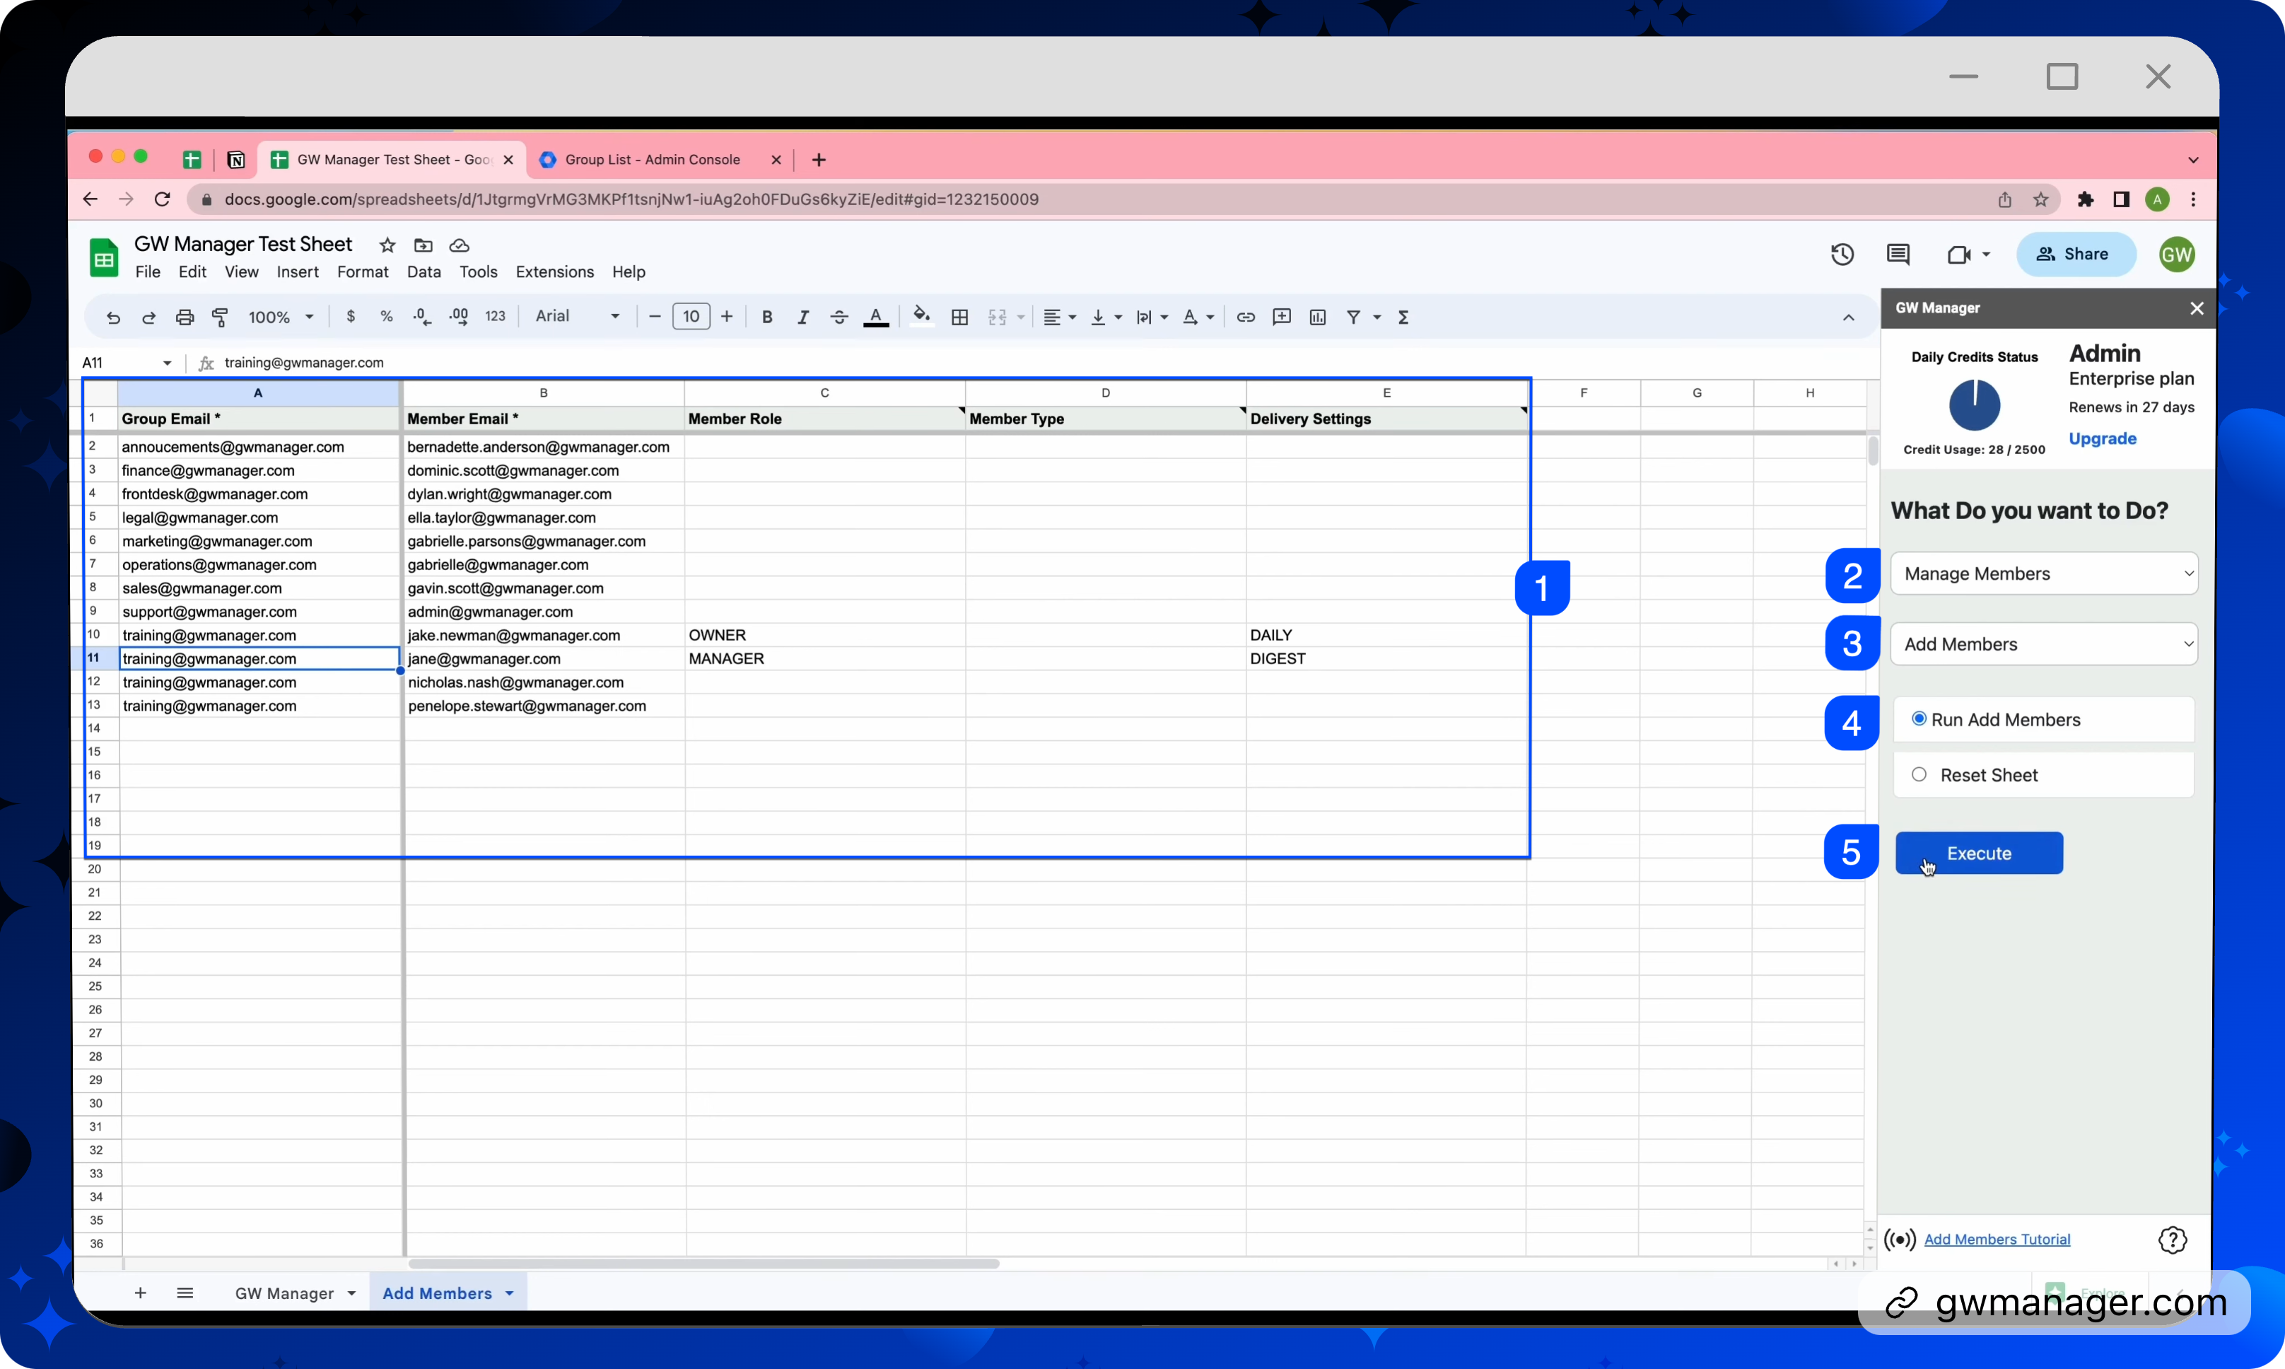The image size is (2285, 1369).
Task: Bookmark this page with star icon
Action: (2040, 199)
